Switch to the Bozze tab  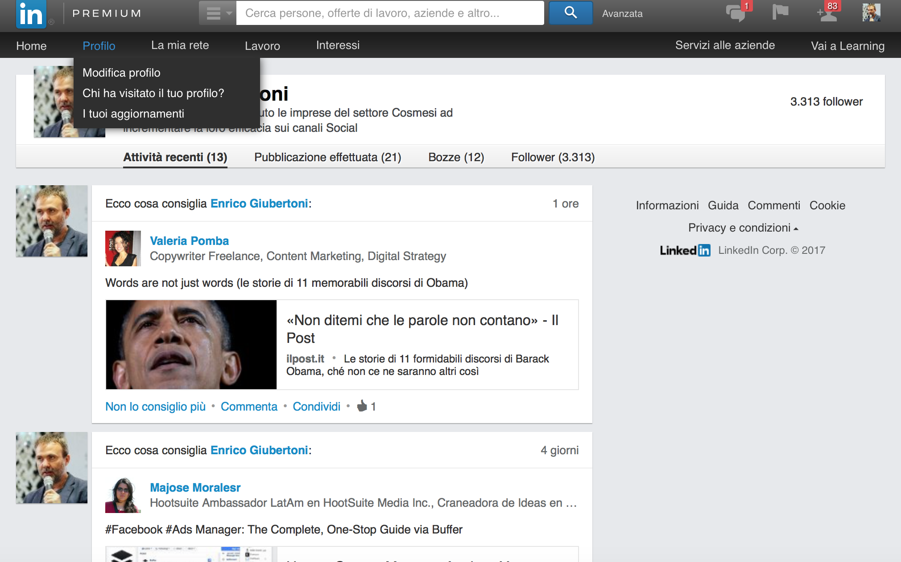[x=456, y=157]
